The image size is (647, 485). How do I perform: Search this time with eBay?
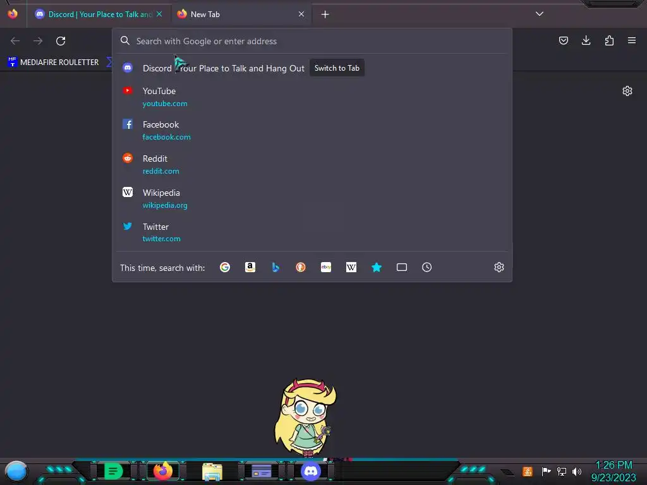coord(326,267)
